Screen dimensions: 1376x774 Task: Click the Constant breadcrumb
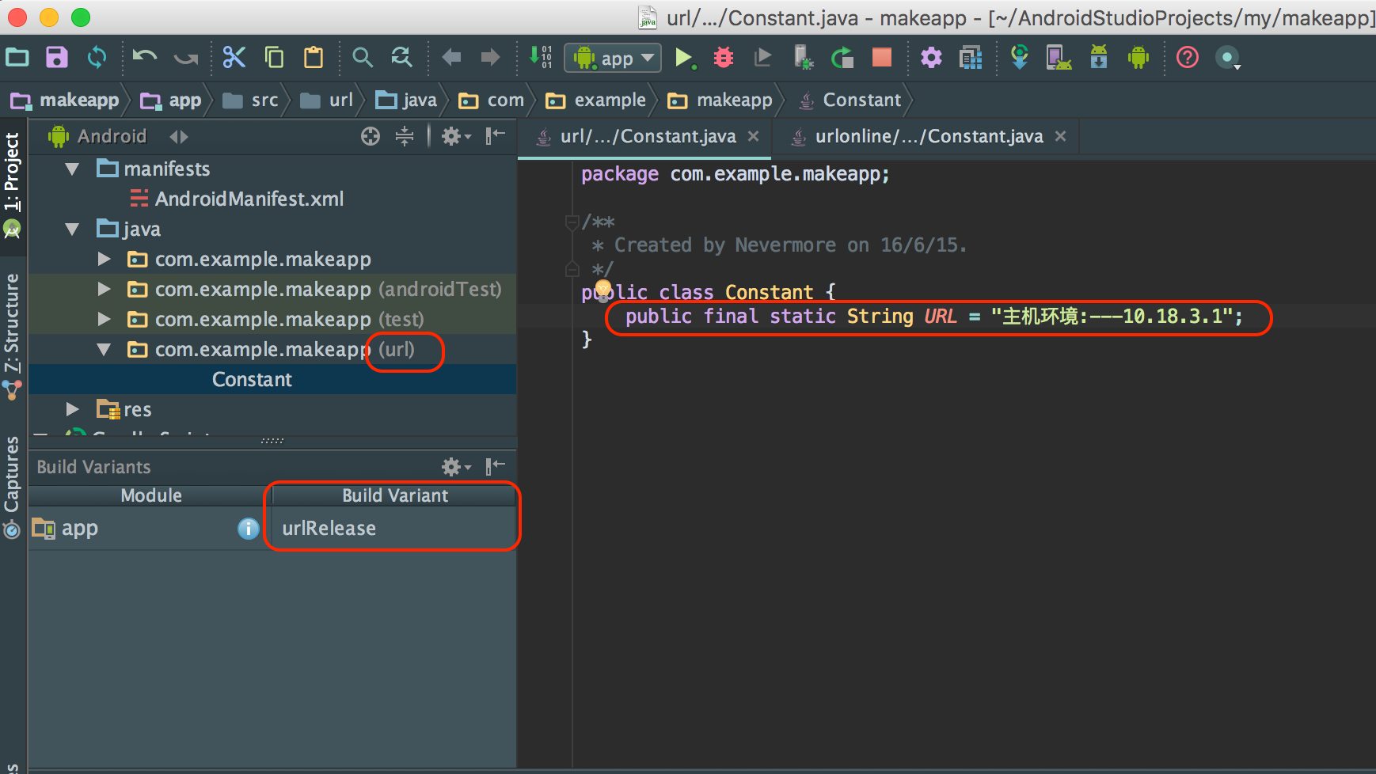click(x=850, y=100)
